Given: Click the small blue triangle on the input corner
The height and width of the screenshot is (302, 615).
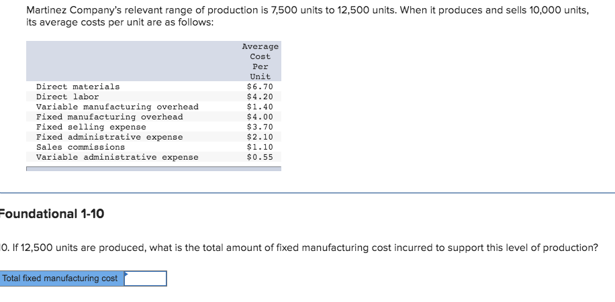Looking at the screenshot, I should pos(126,273).
